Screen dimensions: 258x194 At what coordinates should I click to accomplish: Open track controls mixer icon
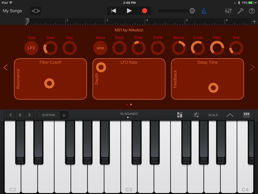tap(228, 11)
